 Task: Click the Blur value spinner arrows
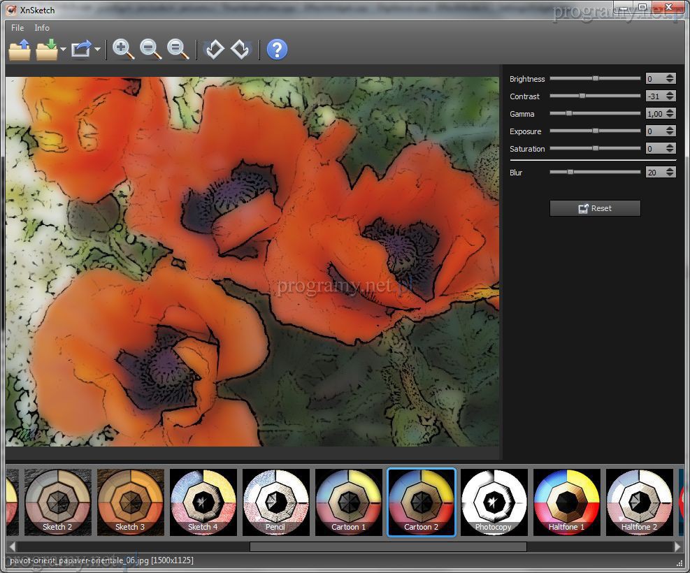pyautogui.click(x=670, y=172)
